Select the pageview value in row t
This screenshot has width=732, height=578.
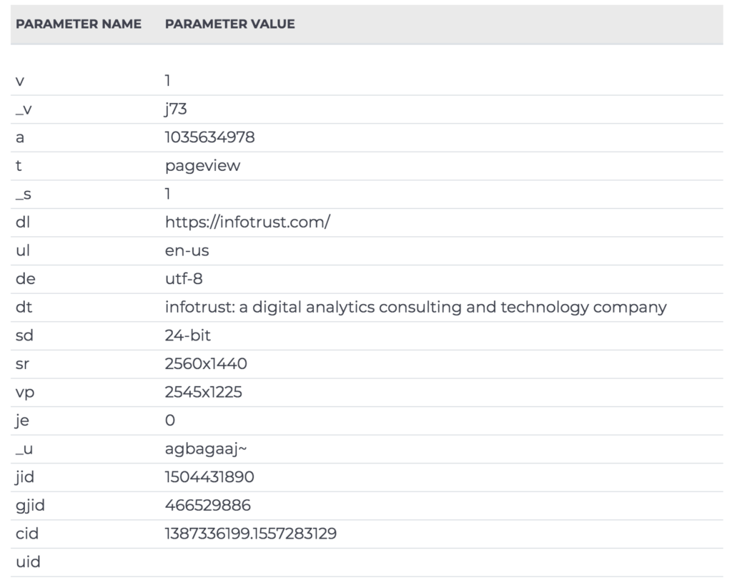pyautogui.click(x=202, y=166)
